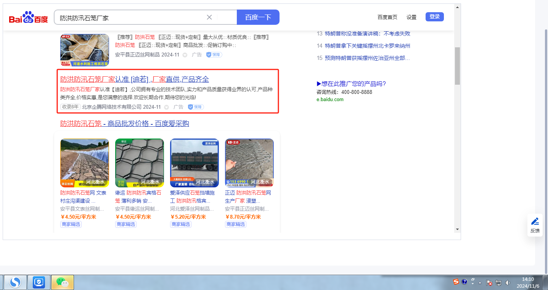Click 安平县正迈丝网制品 2024-11 advertiser name
Viewport: 548px width, 290px height.
tap(147, 55)
